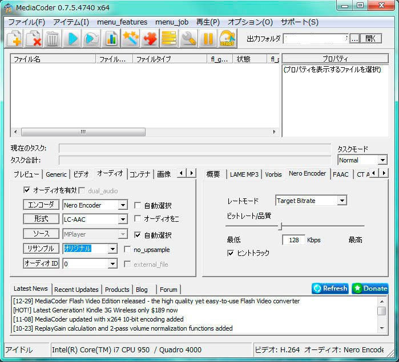The height and width of the screenshot is (362, 399).
Task: Click the right tab scroll arrow beside CT A
Action: pyautogui.click(x=384, y=173)
